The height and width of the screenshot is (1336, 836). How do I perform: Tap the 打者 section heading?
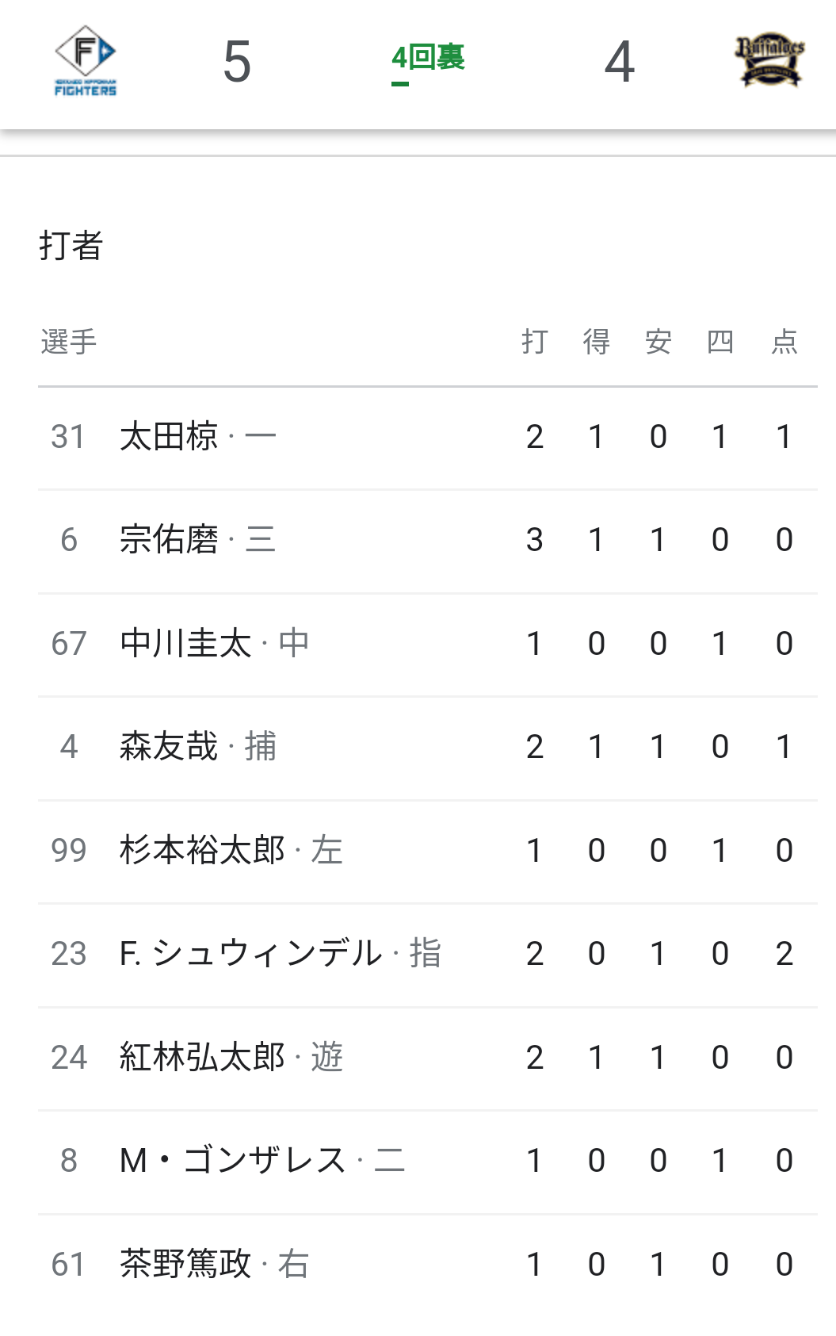(71, 246)
